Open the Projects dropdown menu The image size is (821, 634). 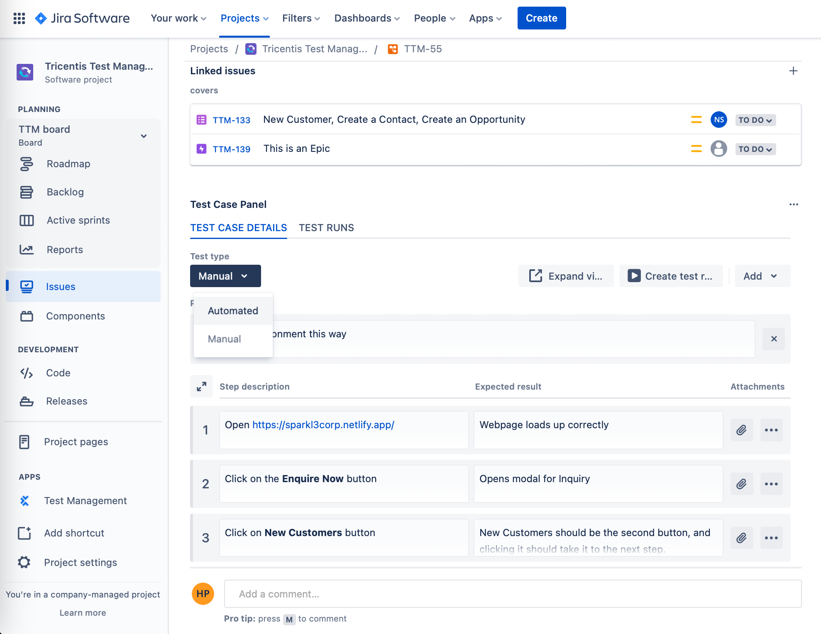coord(244,18)
